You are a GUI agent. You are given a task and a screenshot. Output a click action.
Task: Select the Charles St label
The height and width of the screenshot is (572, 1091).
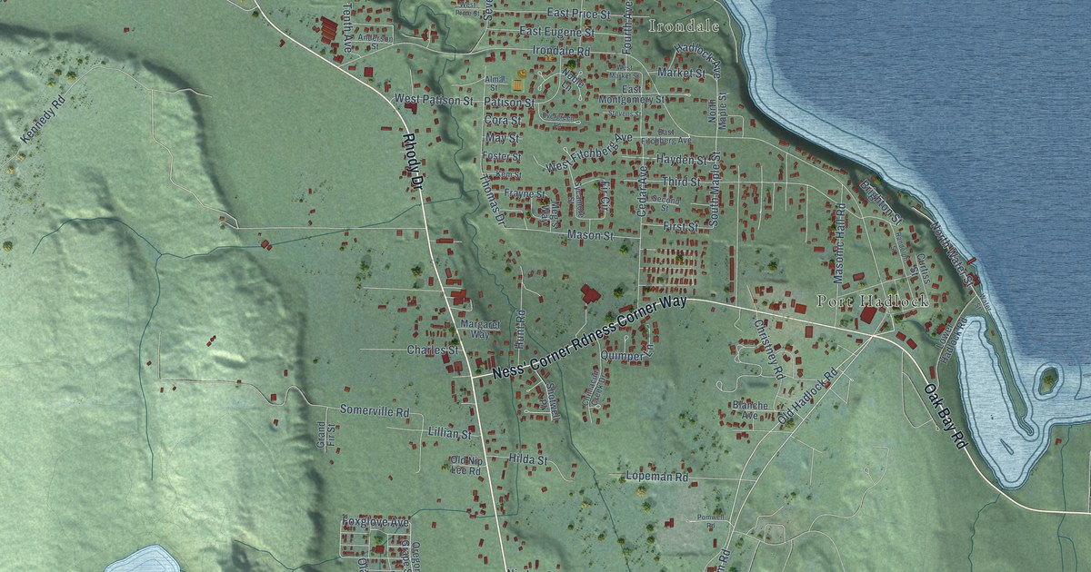point(433,350)
